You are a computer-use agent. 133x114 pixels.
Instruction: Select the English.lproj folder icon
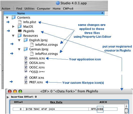click(26, 40)
